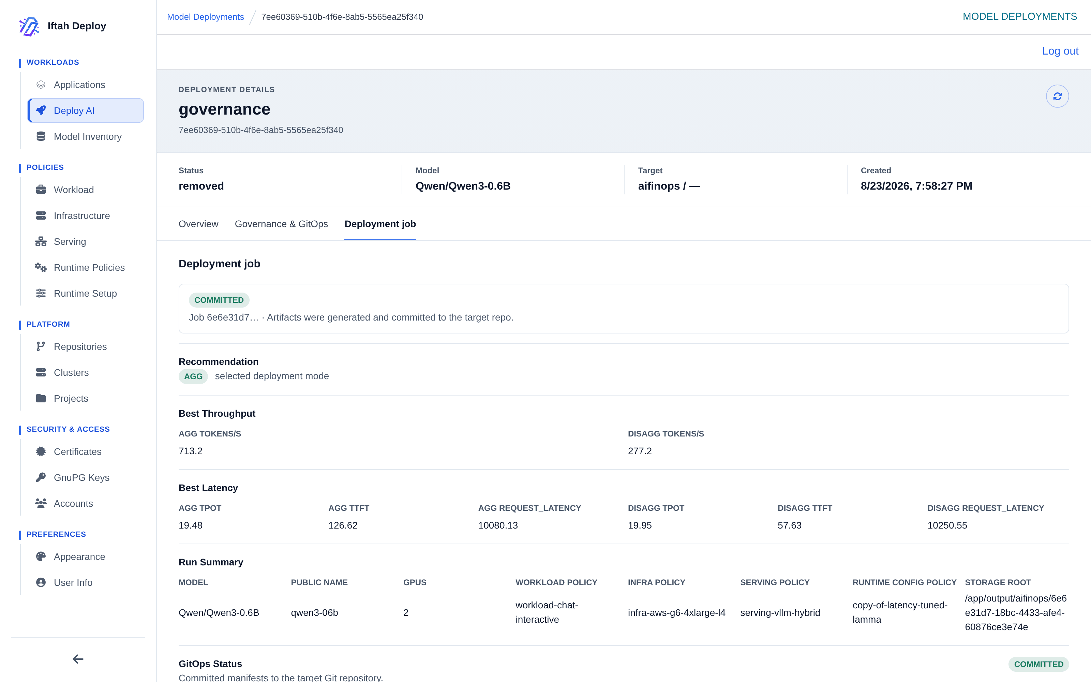This screenshot has width=1091, height=682.
Task: Click the Model Inventory database icon
Action: coord(41,136)
